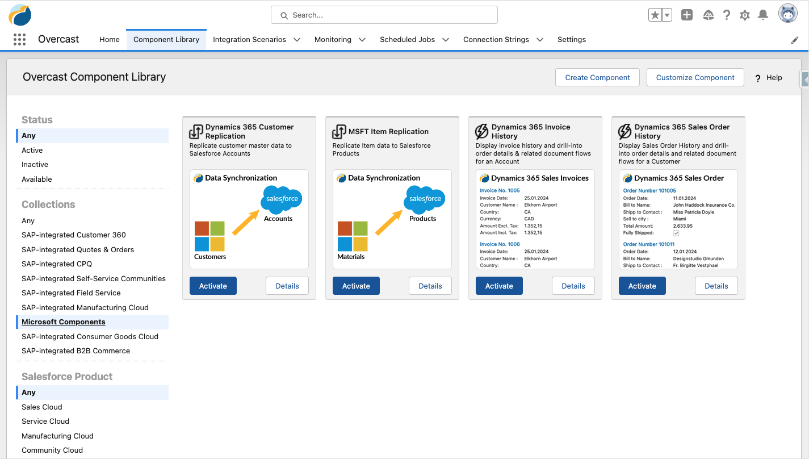The width and height of the screenshot is (809, 459).
Task: Click Invoice No. 1005 in preview
Action: [x=500, y=190]
